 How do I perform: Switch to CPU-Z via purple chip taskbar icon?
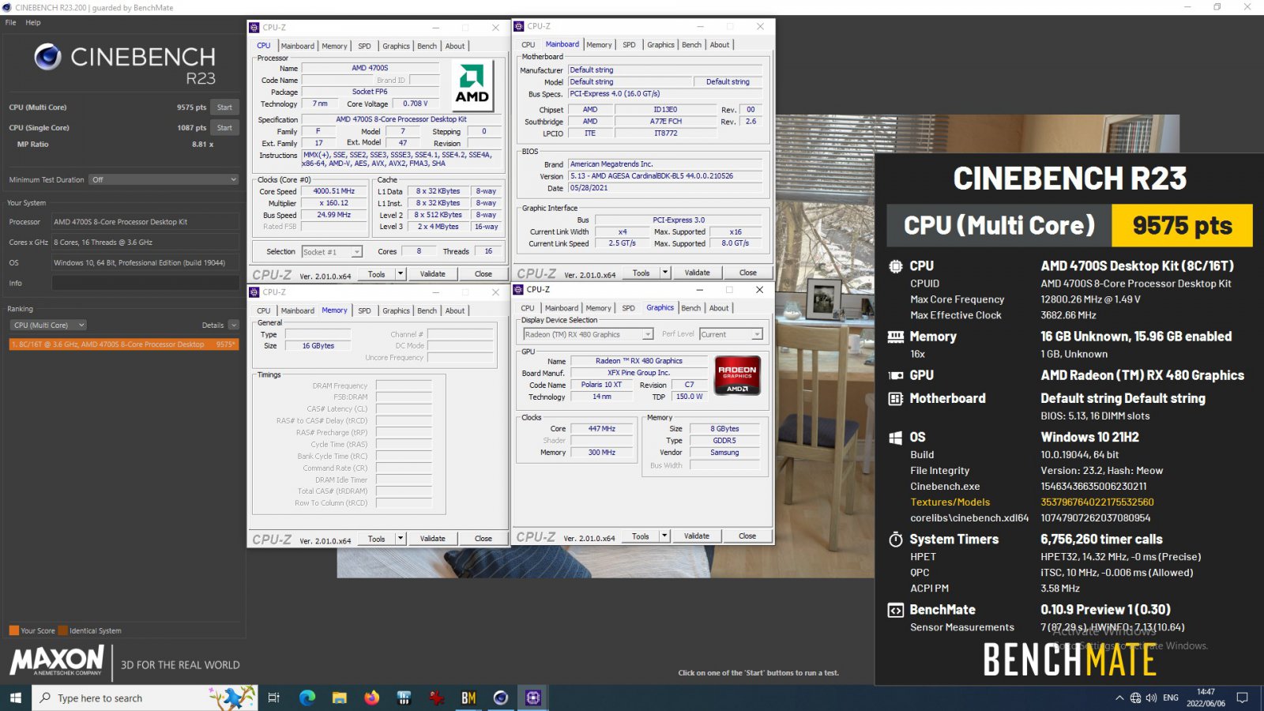pos(533,698)
